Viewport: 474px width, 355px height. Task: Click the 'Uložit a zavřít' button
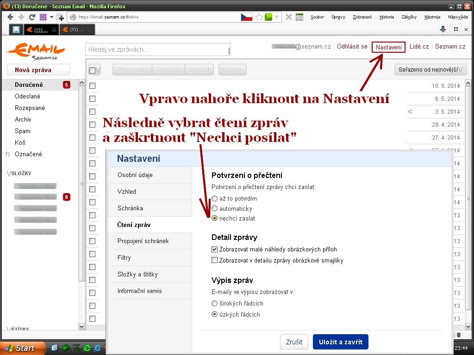(x=340, y=342)
